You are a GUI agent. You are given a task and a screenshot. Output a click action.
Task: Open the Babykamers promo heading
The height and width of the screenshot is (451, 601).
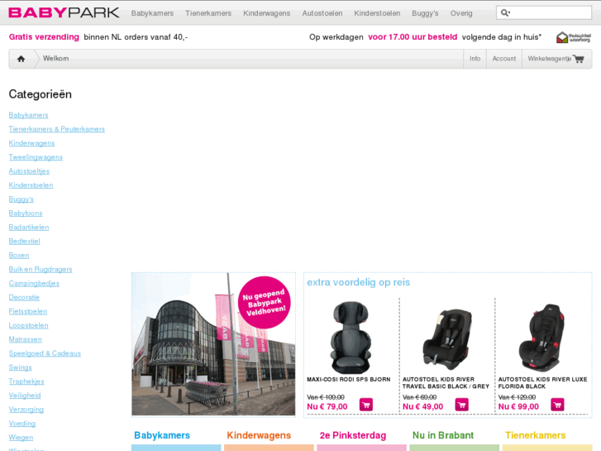pos(162,435)
